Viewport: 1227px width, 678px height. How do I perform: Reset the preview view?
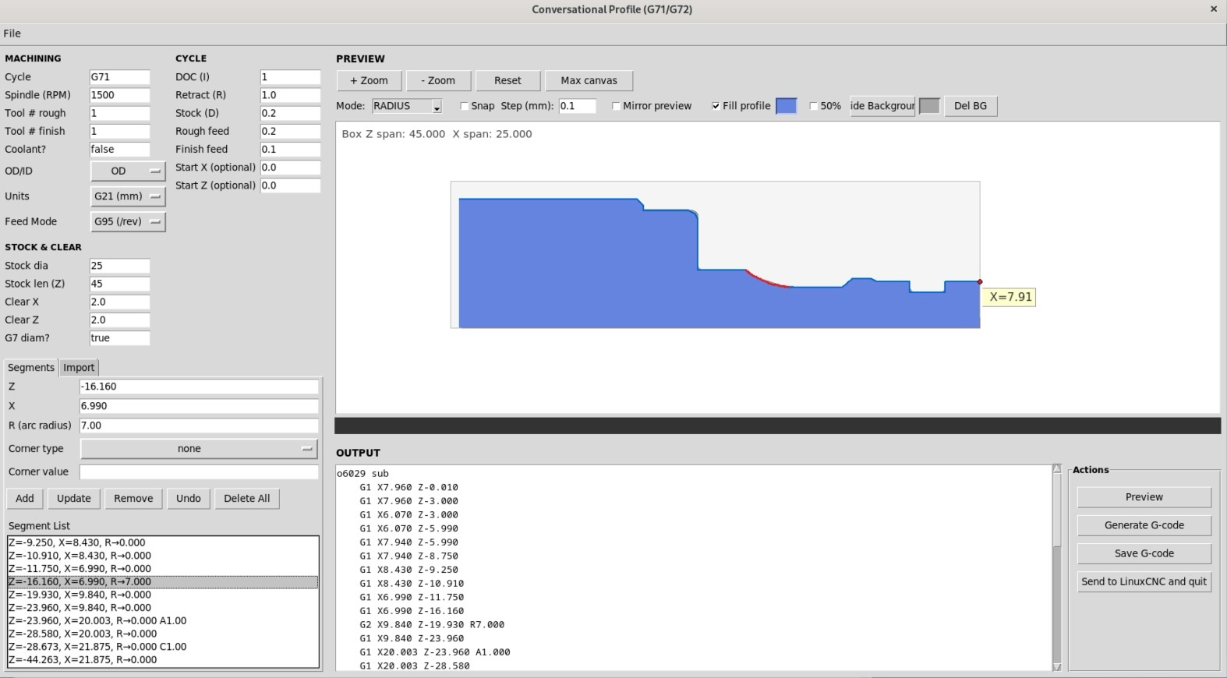[507, 80]
